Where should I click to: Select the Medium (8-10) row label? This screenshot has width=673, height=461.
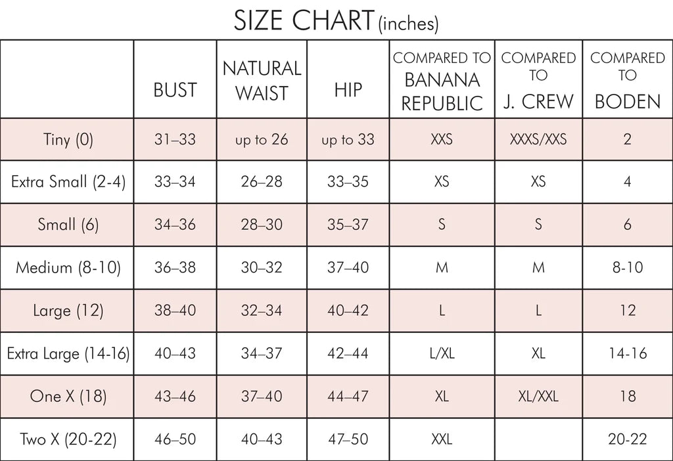tap(68, 267)
